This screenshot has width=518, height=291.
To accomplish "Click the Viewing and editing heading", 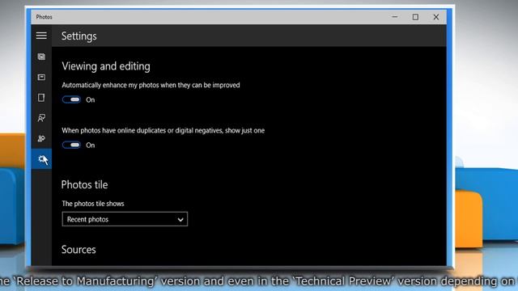I will (106, 66).
